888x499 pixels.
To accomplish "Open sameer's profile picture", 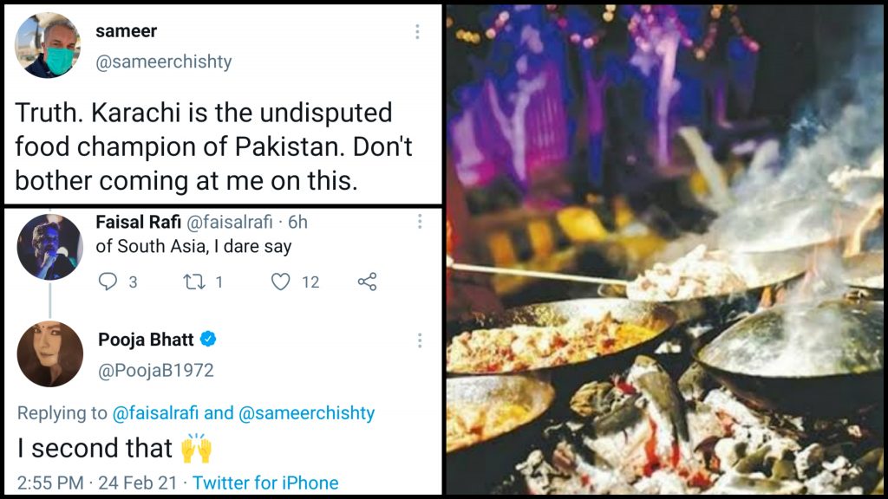I will coord(48,45).
